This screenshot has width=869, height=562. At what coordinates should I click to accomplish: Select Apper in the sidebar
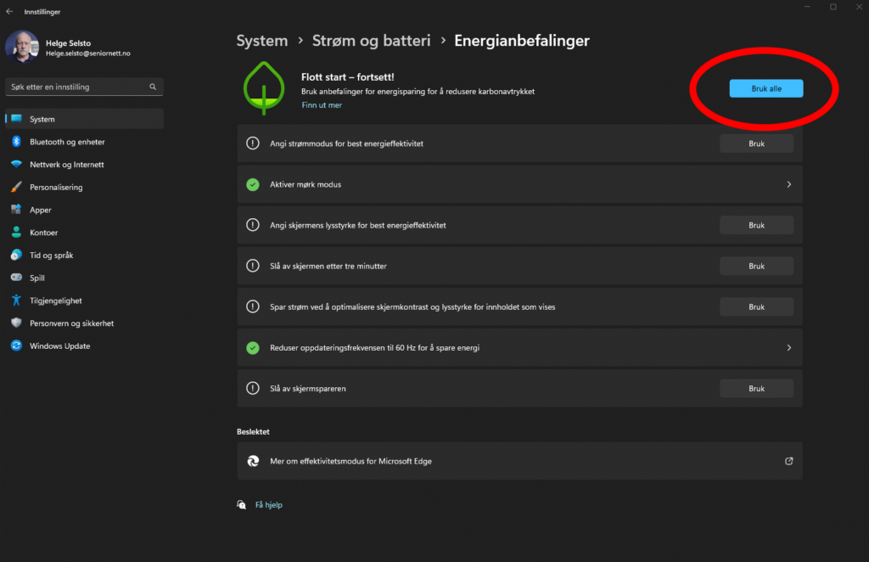click(40, 210)
